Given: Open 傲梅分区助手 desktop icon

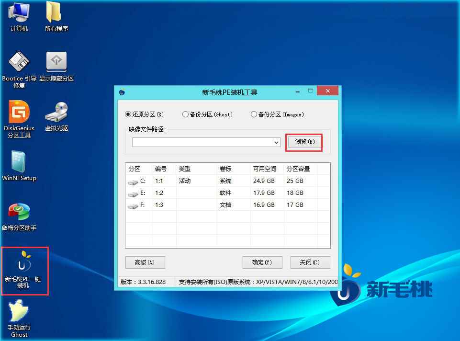Looking at the screenshot, I should pos(19,216).
